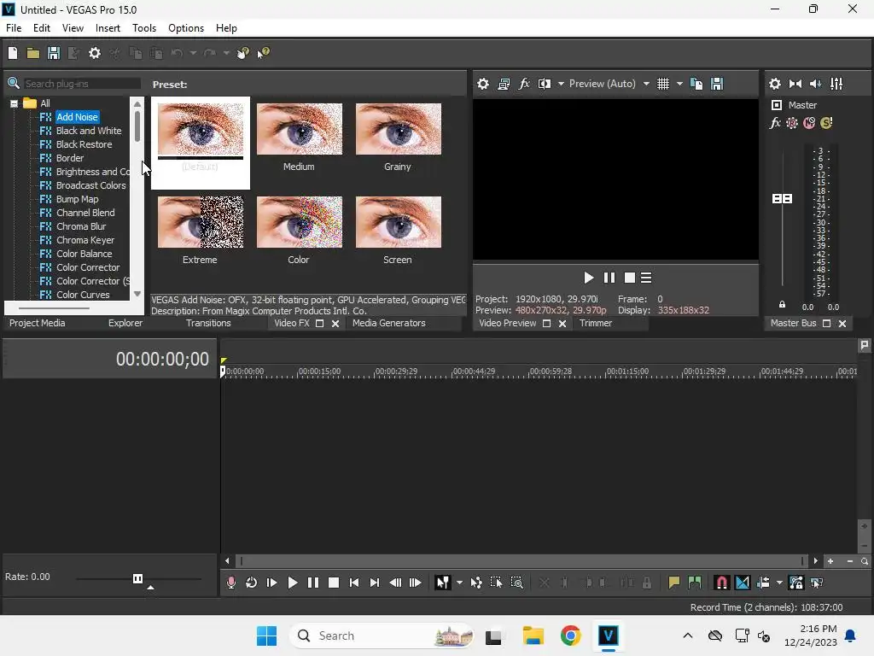The image size is (874, 656).
Task: Open the Overlays grid dropdown arrow
Action: tap(679, 84)
